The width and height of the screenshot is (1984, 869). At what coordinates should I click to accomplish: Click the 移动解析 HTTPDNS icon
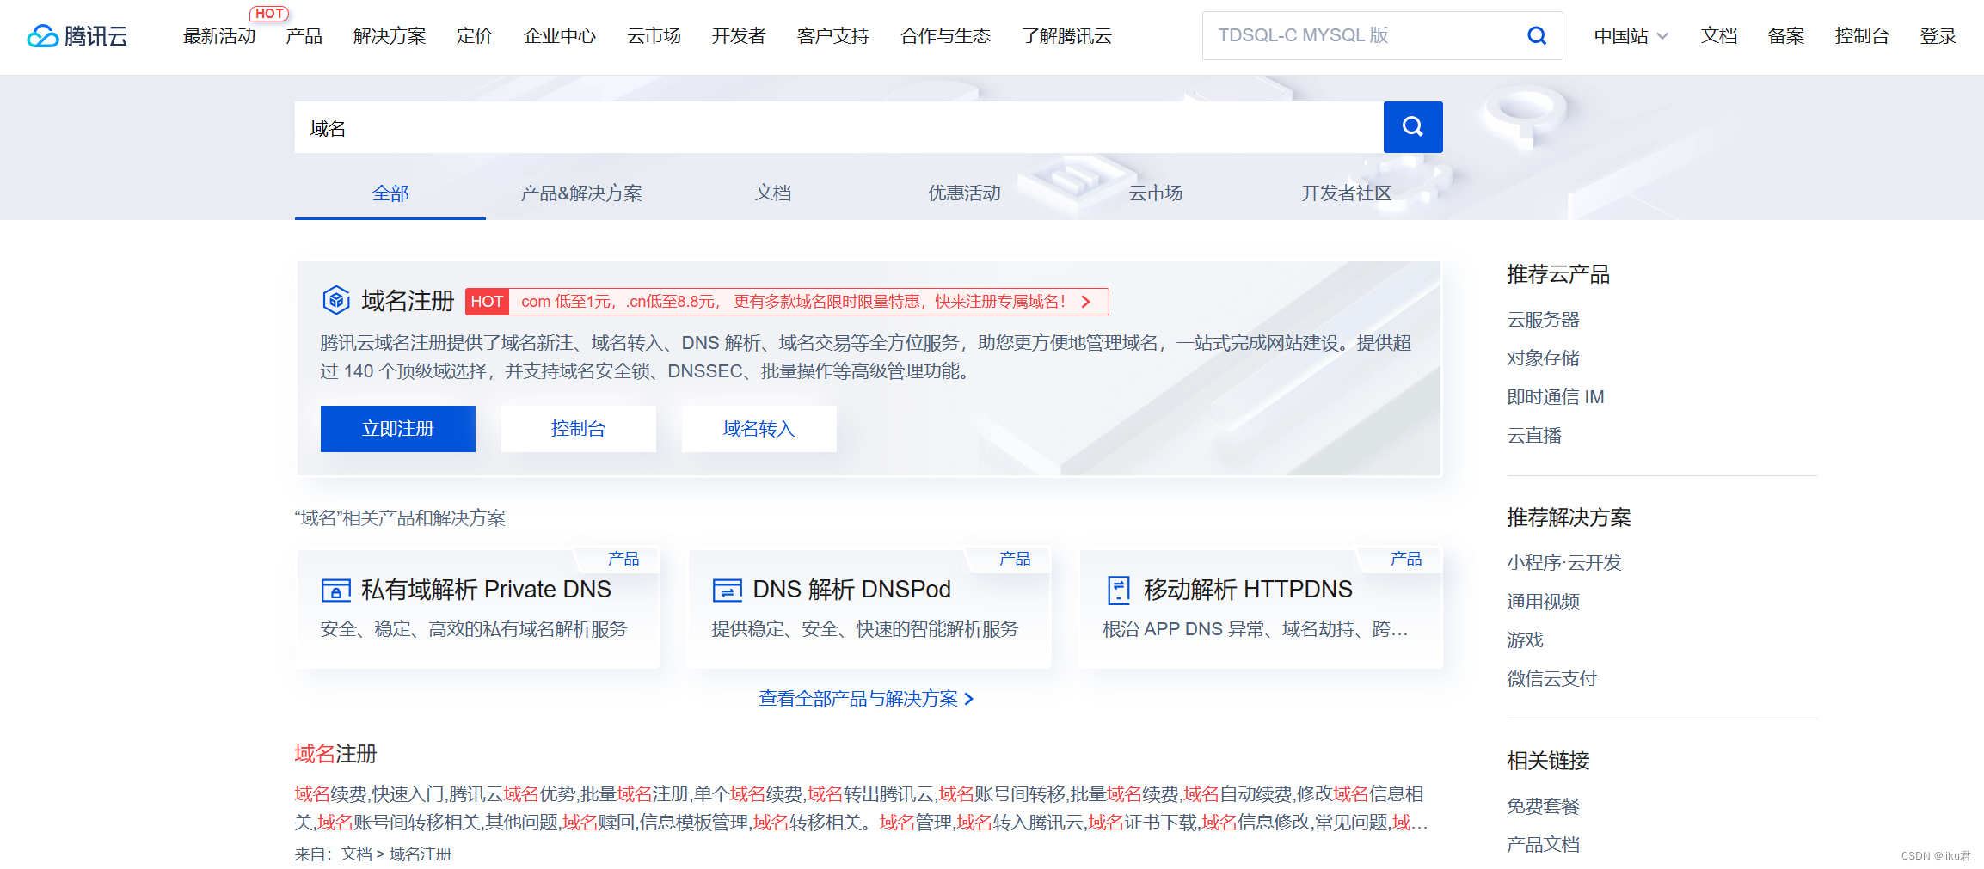(x=1118, y=590)
